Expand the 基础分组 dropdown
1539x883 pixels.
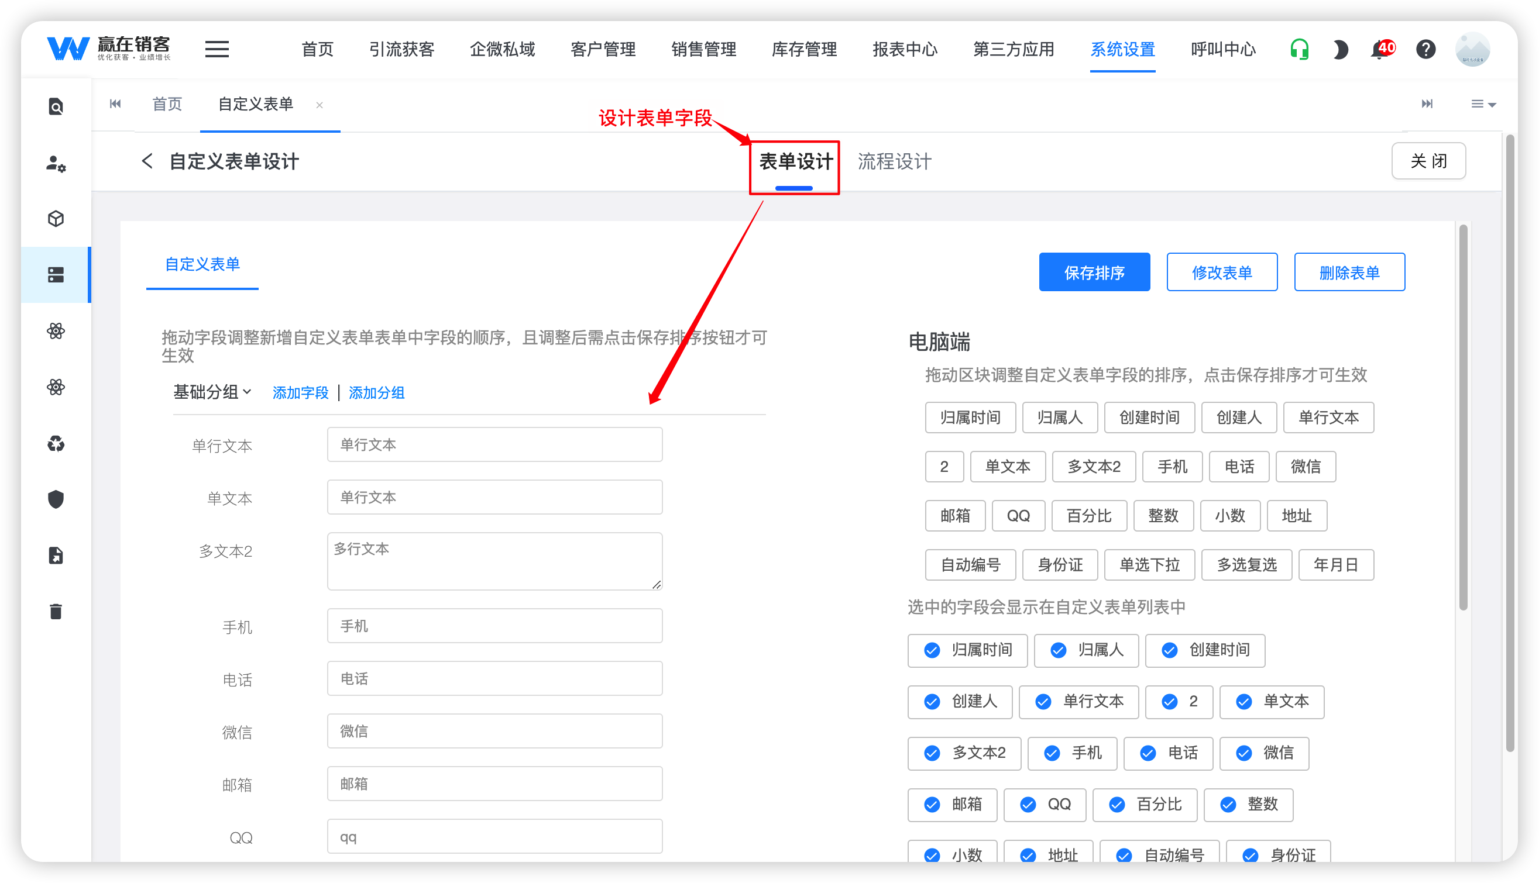pos(212,392)
